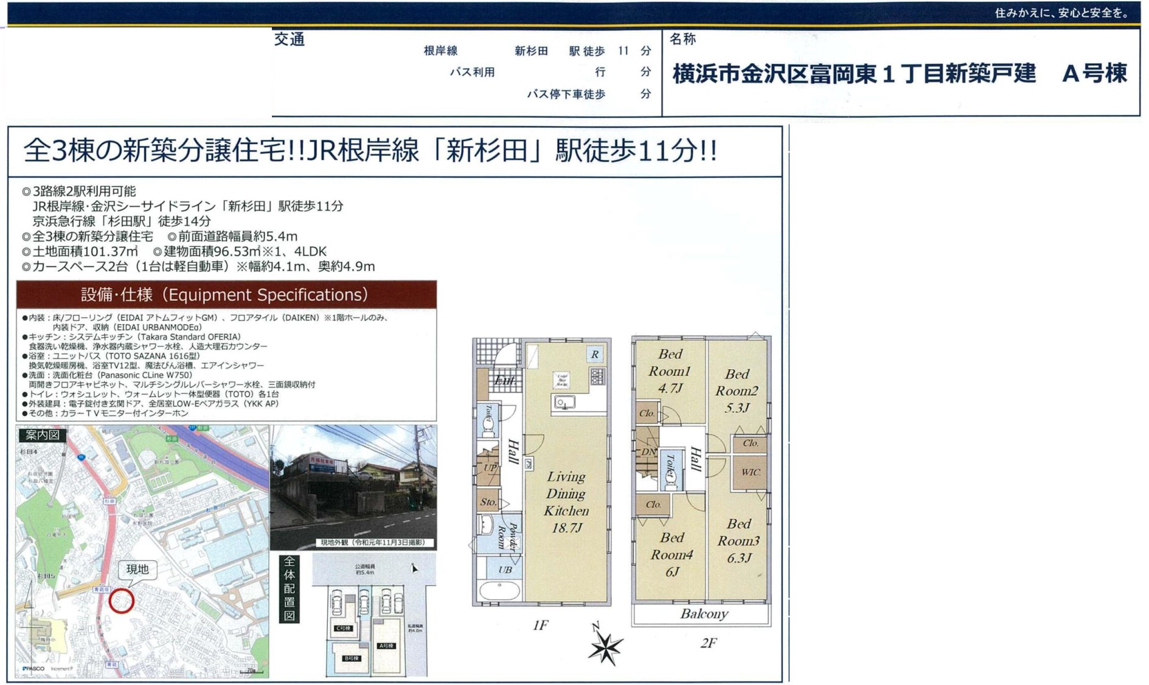1149x685 pixels.
Task: Click the 全体配置図 vertical label
Action: 290,588
